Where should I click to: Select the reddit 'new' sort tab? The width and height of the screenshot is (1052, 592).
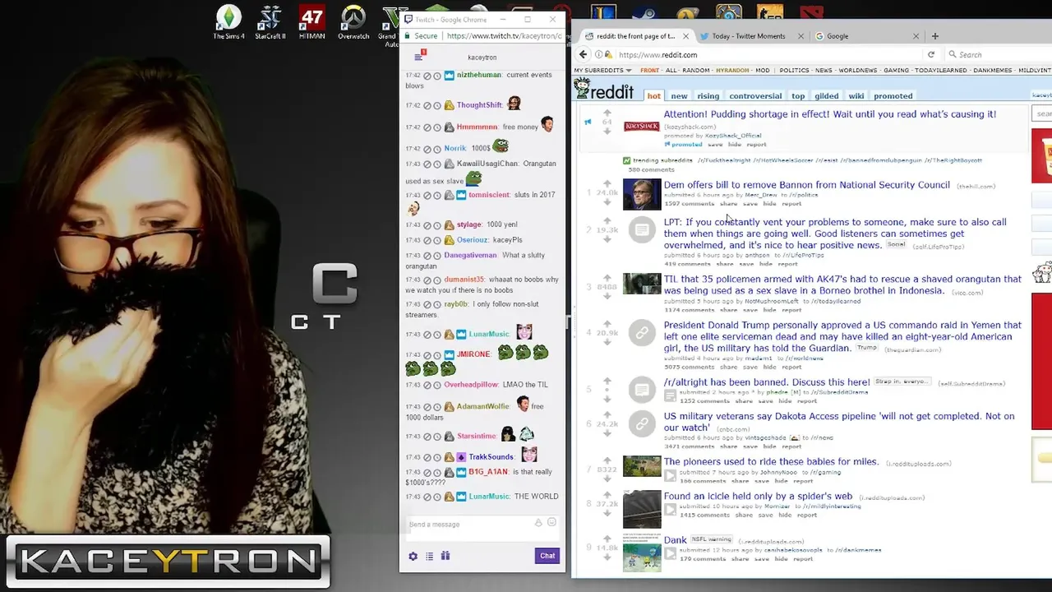click(679, 96)
